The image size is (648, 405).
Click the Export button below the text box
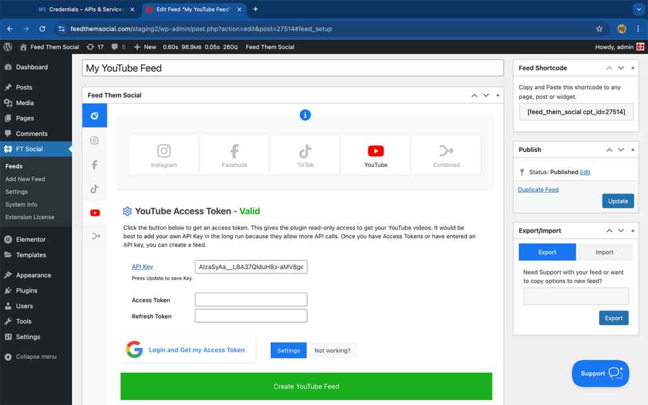tap(614, 318)
